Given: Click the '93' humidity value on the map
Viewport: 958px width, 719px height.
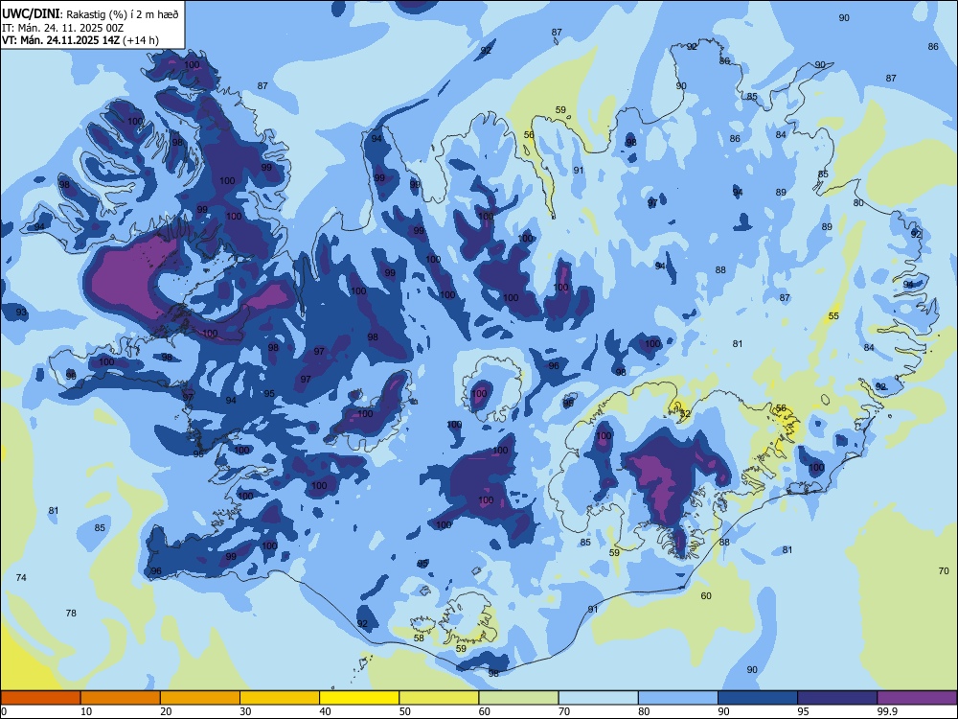Looking at the screenshot, I should [21, 313].
